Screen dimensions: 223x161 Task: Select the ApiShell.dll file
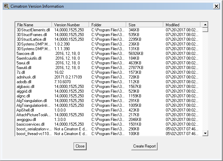(x=25, y=110)
